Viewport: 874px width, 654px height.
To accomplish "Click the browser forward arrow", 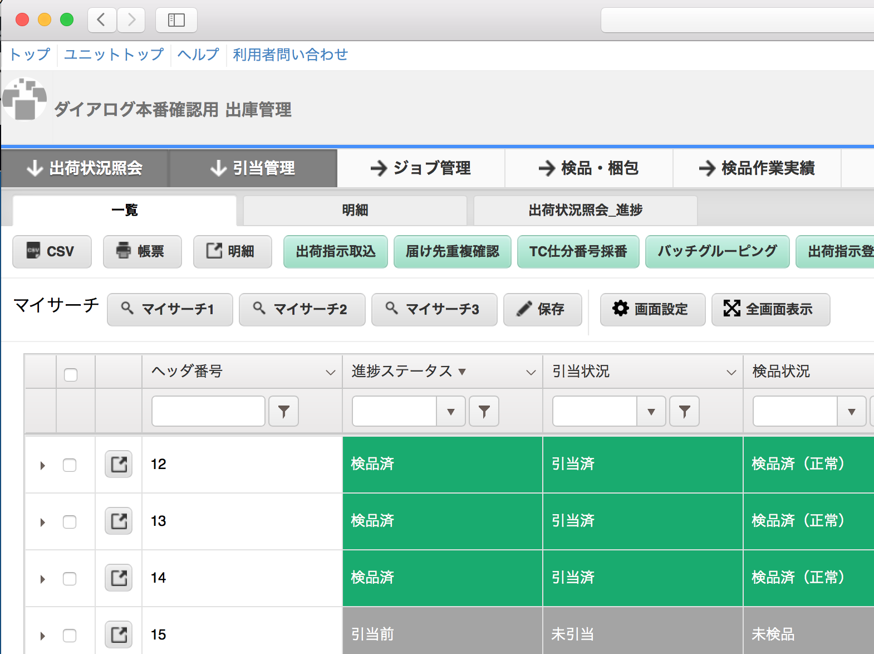I will point(131,20).
